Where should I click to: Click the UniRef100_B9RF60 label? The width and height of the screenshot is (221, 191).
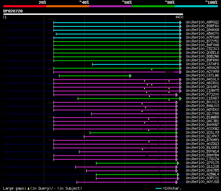[x=202, y=26]
